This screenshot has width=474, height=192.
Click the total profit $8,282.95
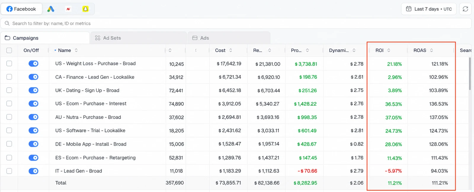[305, 183]
